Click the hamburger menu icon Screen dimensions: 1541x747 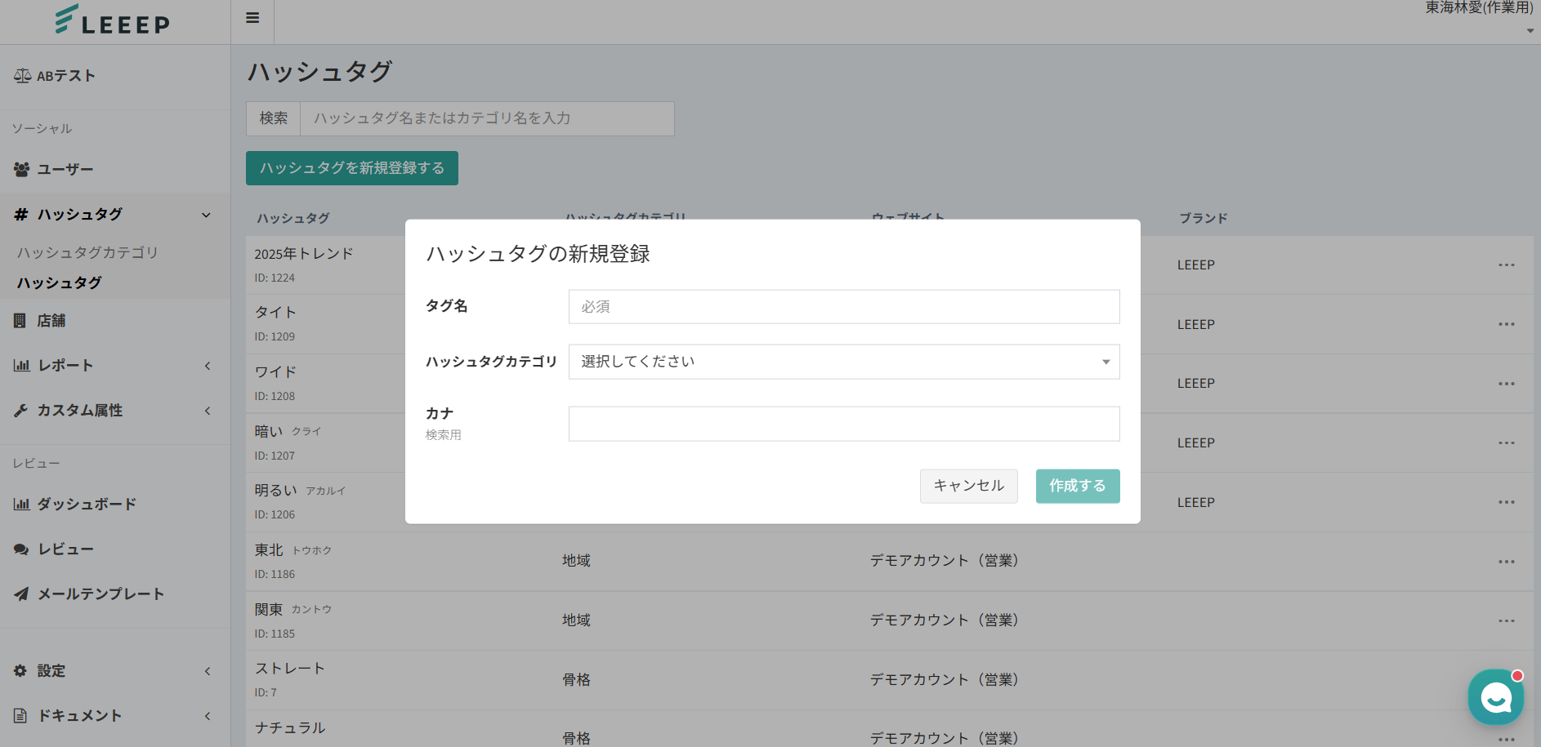coord(252,18)
